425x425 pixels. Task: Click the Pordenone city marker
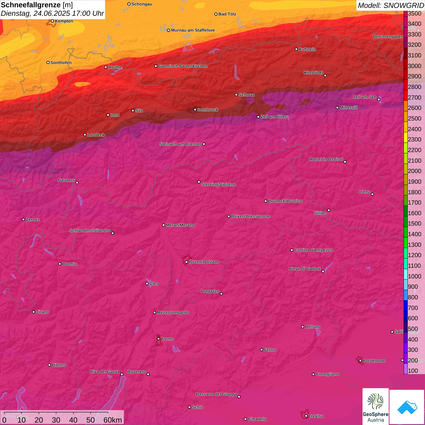click(x=360, y=361)
